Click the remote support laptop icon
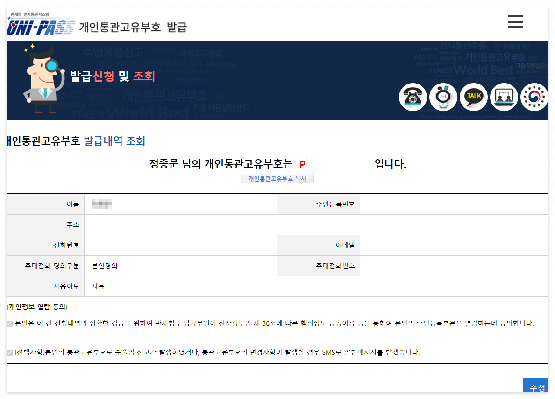This screenshot has width=555, height=399. 504,97
